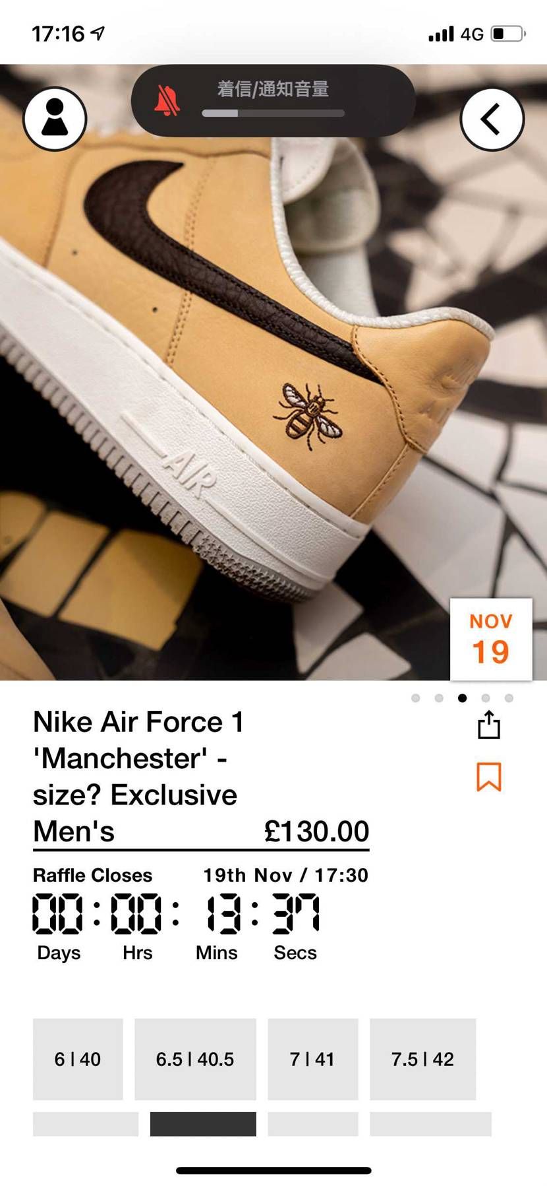Bookmark the Manchester Air Force 1
Image resolution: width=547 pixels, height=1186 pixels.
(488, 776)
